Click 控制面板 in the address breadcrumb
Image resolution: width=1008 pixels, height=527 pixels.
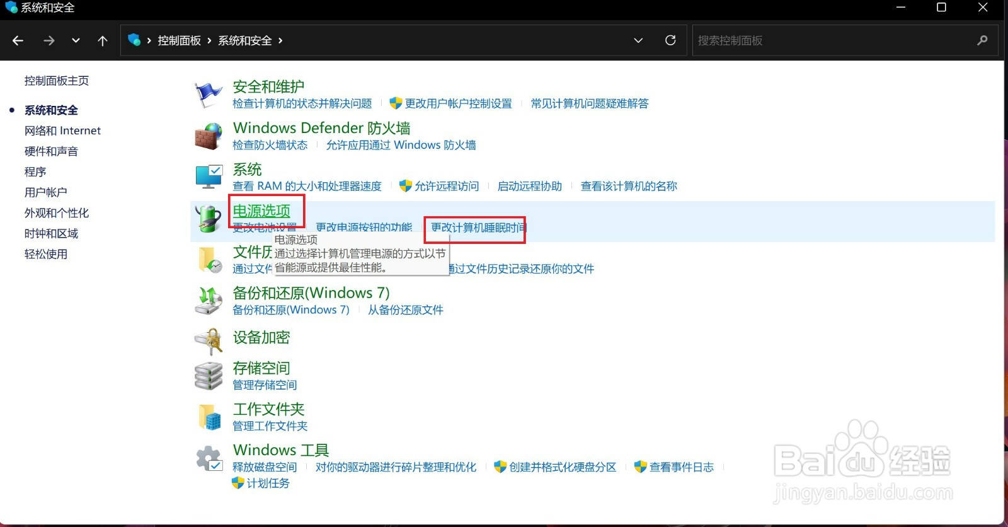click(179, 40)
